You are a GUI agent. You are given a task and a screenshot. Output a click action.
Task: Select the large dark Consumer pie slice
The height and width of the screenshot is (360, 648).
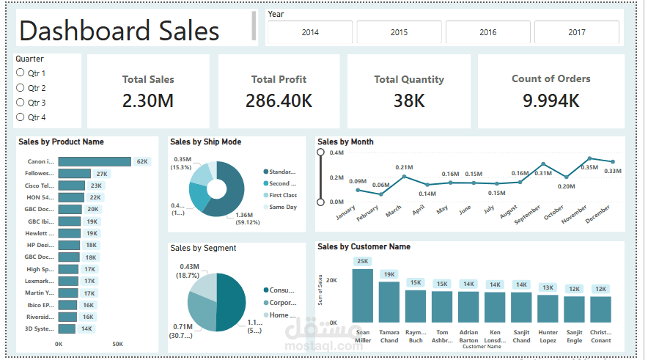232,302
